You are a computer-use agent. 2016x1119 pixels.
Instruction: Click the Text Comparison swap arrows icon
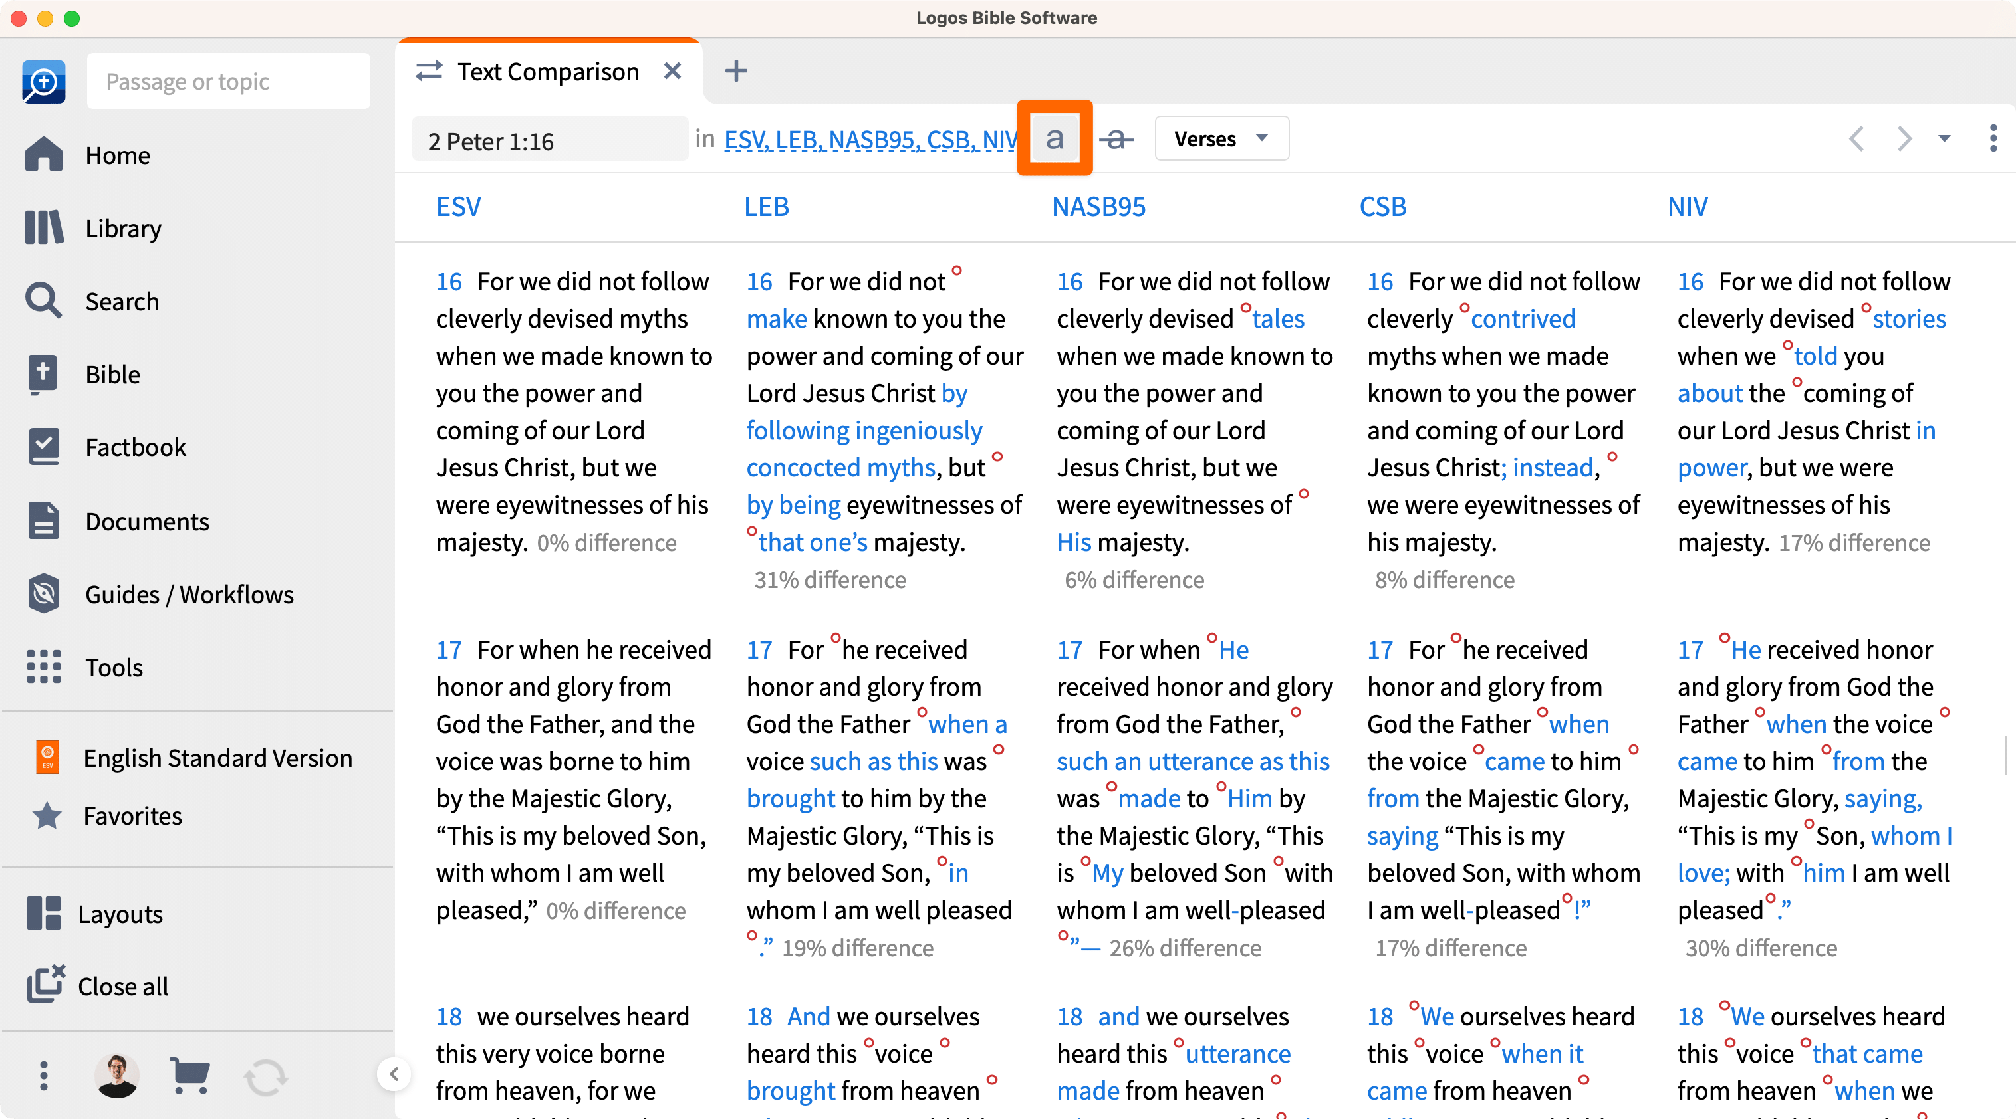pos(429,71)
